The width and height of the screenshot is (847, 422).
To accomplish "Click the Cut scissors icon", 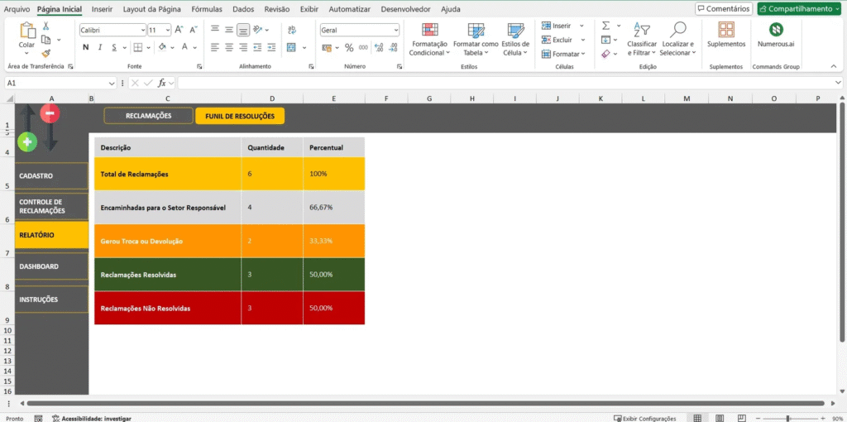I will click(x=45, y=26).
